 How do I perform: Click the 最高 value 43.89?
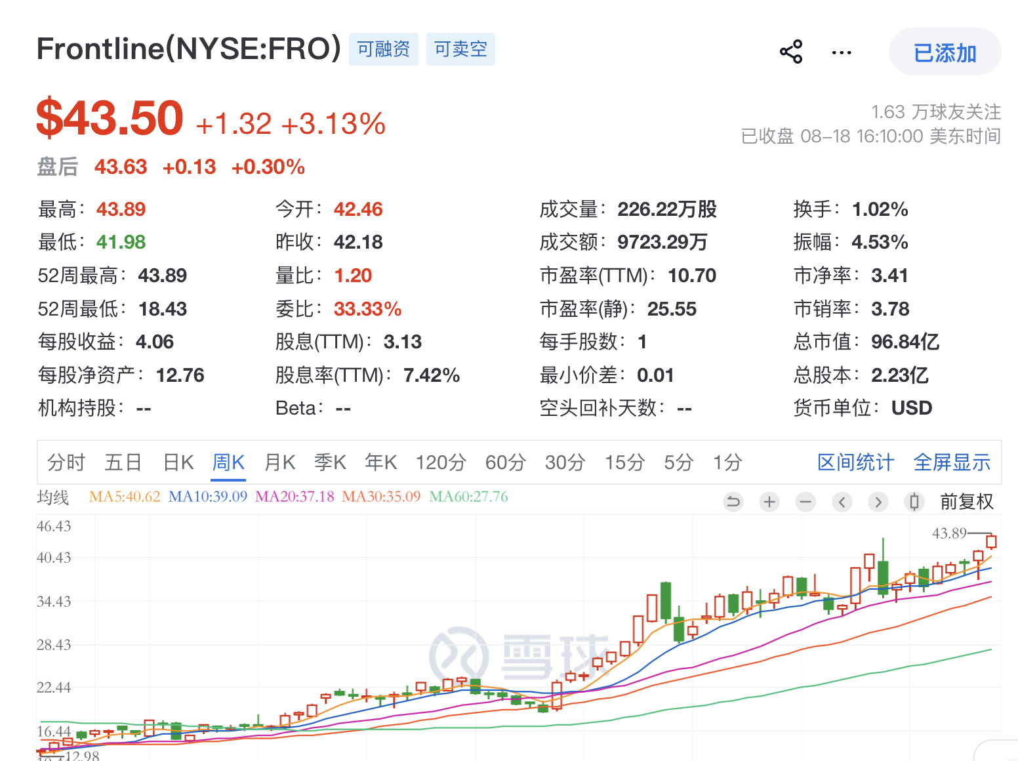click(121, 209)
